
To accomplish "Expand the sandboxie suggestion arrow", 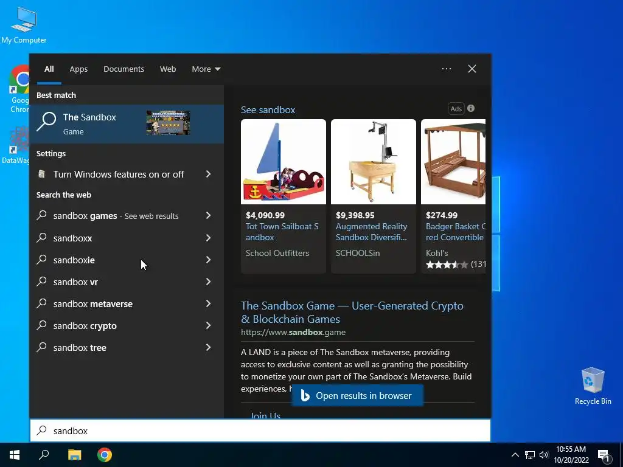I will [208, 260].
